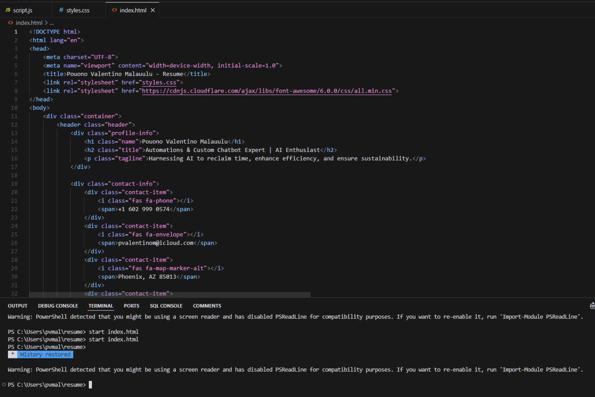Image resolution: width=595 pixels, height=397 pixels.
Task: Click the first start index.html terminal command
Action: (114, 332)
